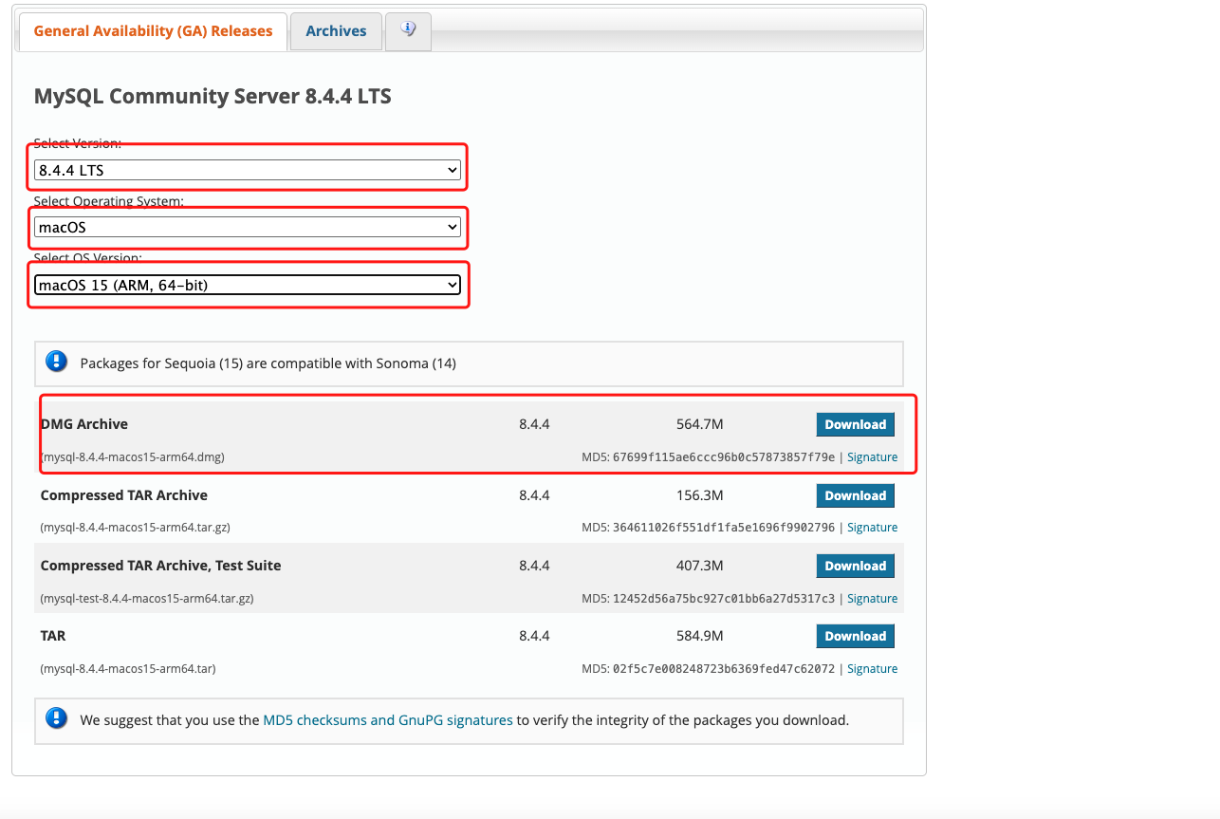Image resolution: width=1220 pixels, height=819 pixels.
Task: Click the MySQL Community Server 8.4.4 LTS heading
Action: (x=213, y=96)
